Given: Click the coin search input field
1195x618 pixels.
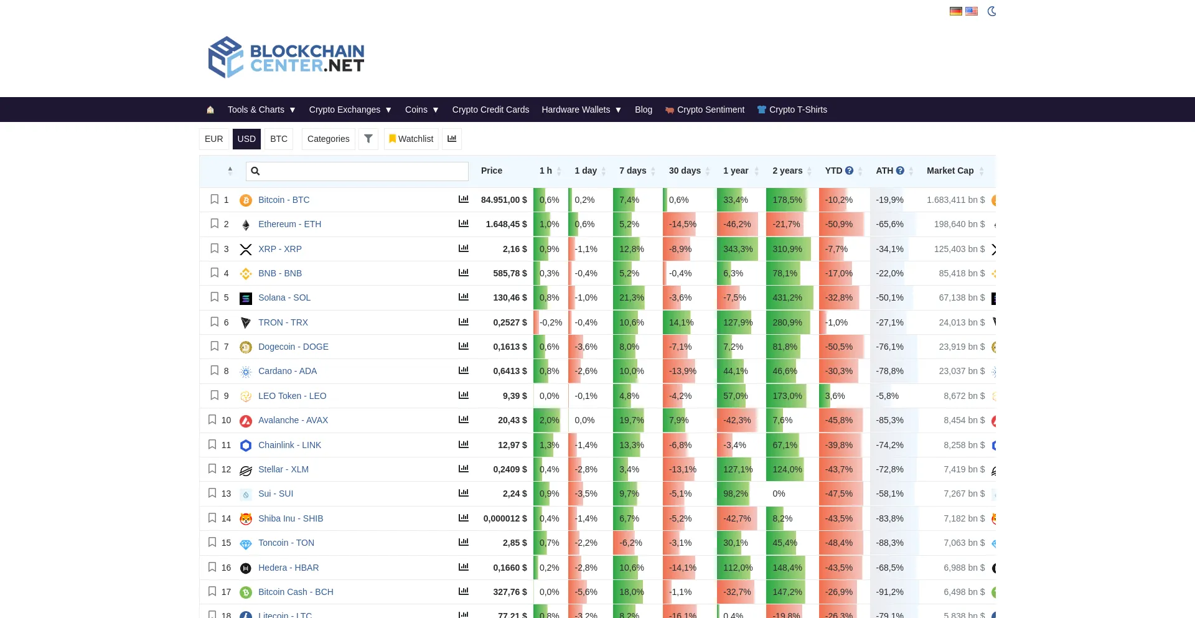Looking at the screenshot, I should (357, 171).
